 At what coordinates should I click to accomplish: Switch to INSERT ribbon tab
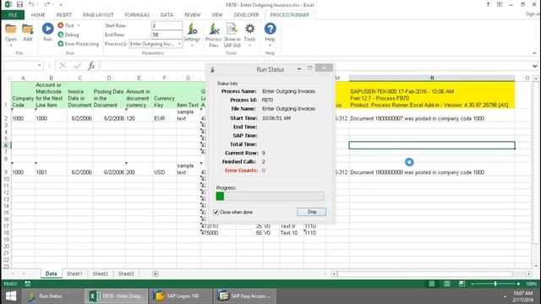[x=64, y=15]
